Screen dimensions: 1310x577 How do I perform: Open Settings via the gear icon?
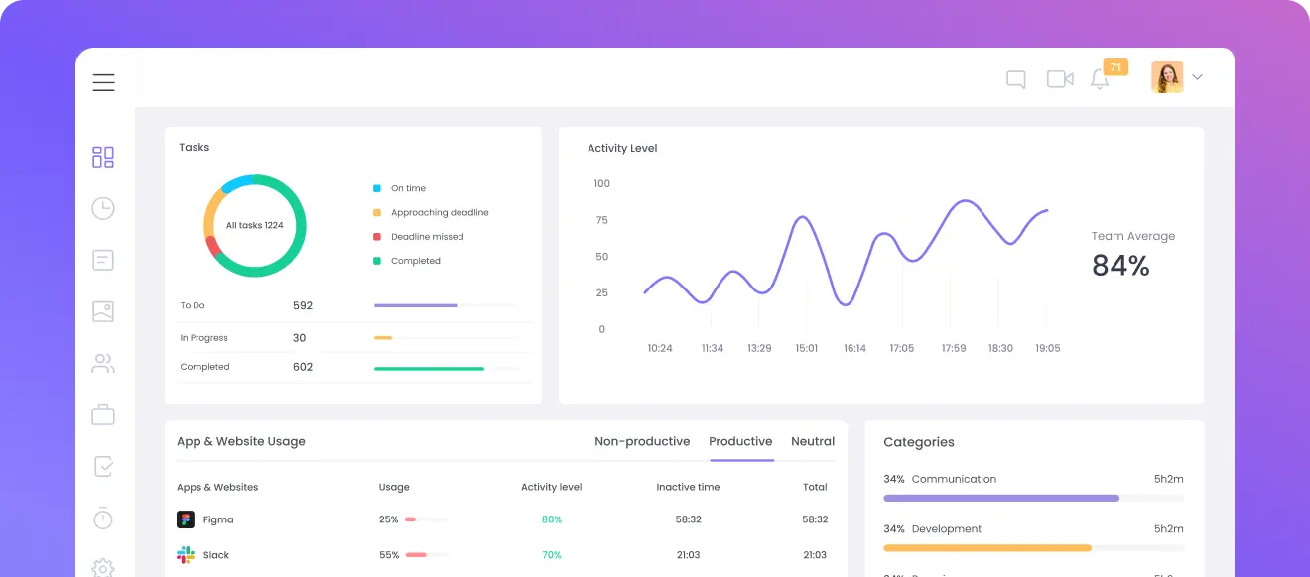click(102, 567)
